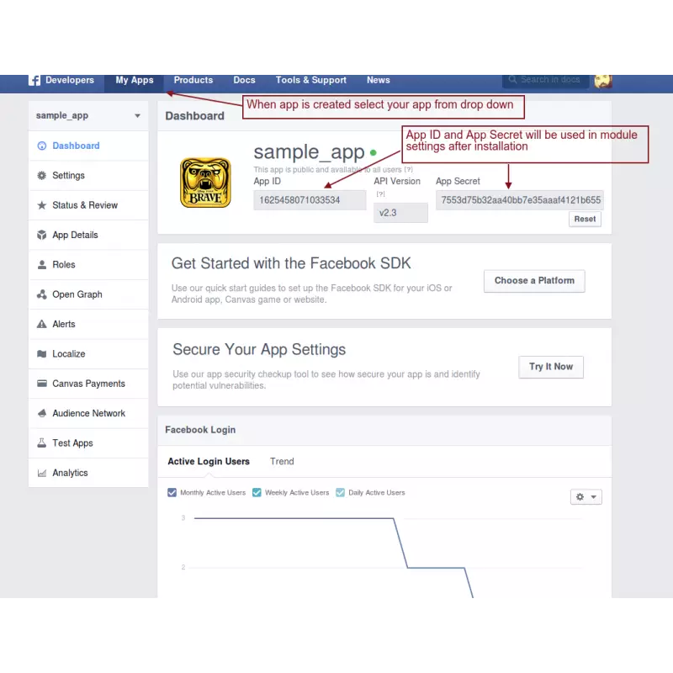The width and height of the screenshot is (673, 673).
Task: Click the Analytics chart icon
Action: click(41, 473)
